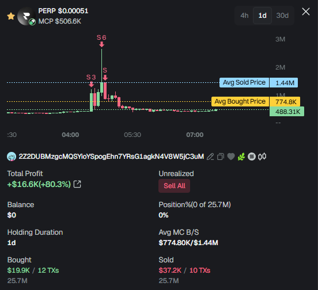
Task: Switch chart range to 30d
Action: (x=282, y=16)
